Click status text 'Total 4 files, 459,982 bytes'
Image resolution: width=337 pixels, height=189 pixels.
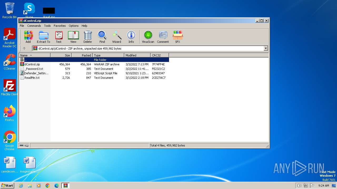point(167,145)
